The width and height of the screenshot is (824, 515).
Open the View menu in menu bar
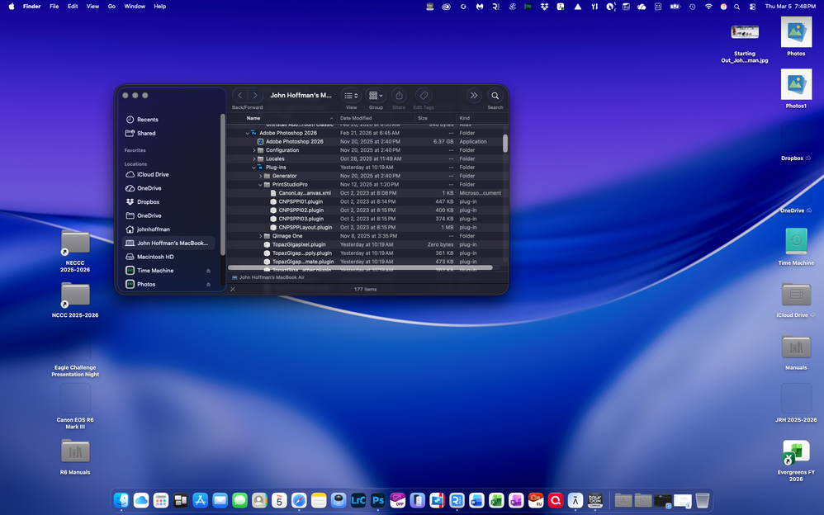(92, 7)
